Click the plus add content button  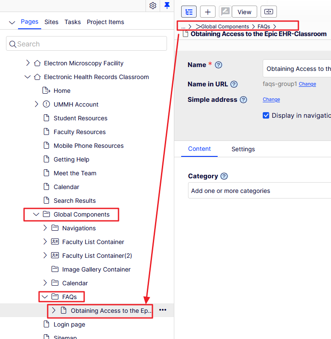point(208,12)
